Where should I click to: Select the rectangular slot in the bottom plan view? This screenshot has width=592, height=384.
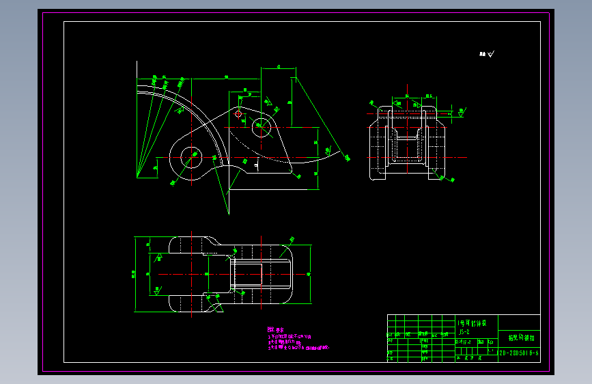(248, 275)
